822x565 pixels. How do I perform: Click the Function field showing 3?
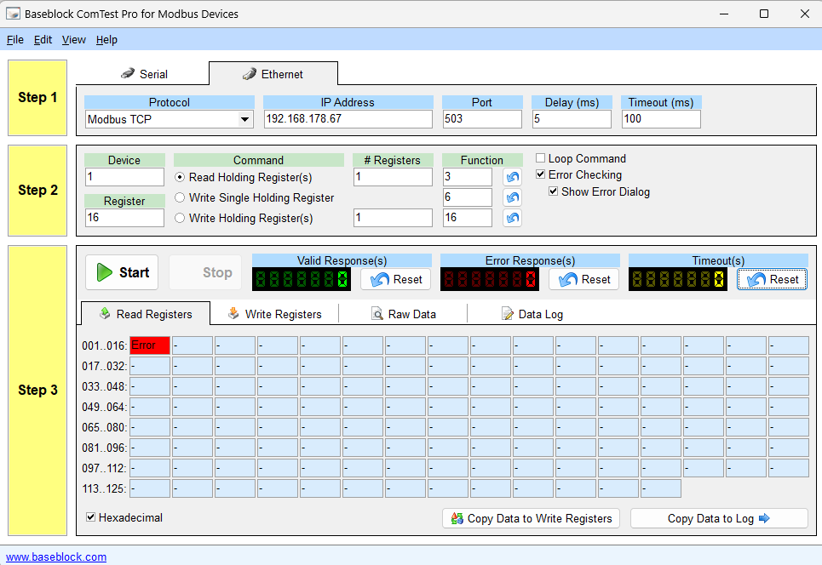pyautogui.click(x=468, y=177)
